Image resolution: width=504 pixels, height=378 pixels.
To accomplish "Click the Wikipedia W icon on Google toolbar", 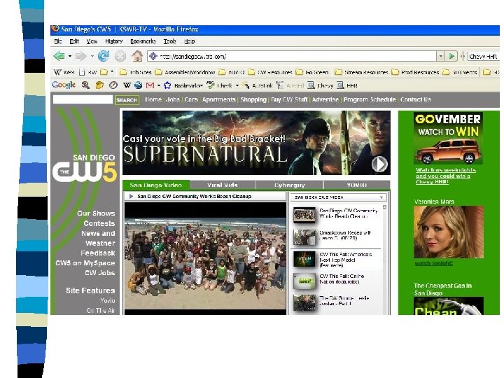I will (x=127, y=85).
